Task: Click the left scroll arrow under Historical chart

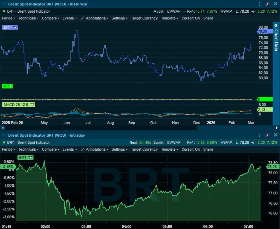Action: point(3,128)
